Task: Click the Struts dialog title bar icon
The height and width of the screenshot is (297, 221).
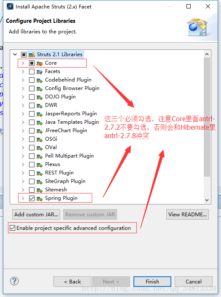Action: (x=10, y=6)
